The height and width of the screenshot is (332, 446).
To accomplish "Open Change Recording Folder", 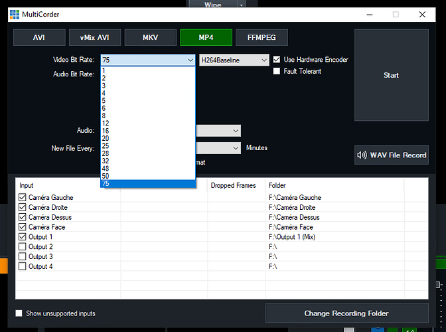I will (x=346, y=313).
